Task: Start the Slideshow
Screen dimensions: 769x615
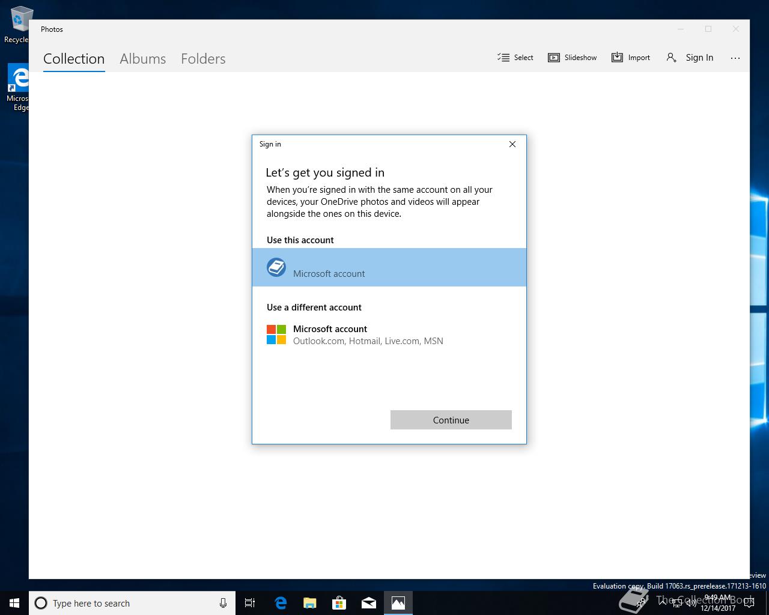Action: pyautogui.click(x=573, y=58)
